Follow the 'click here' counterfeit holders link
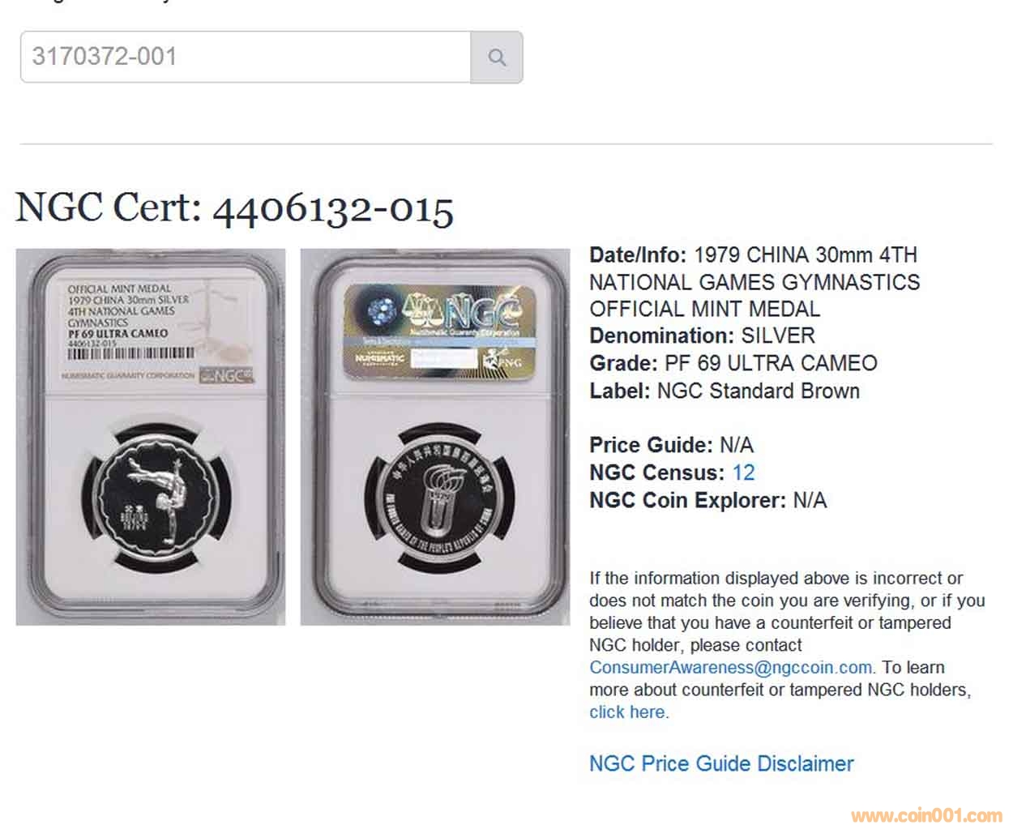This screenshot has height=838, width=1013. click(x=627, y=712)
